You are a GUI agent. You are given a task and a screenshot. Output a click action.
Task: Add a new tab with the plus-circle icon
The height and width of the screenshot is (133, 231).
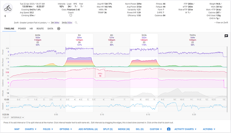59,28
